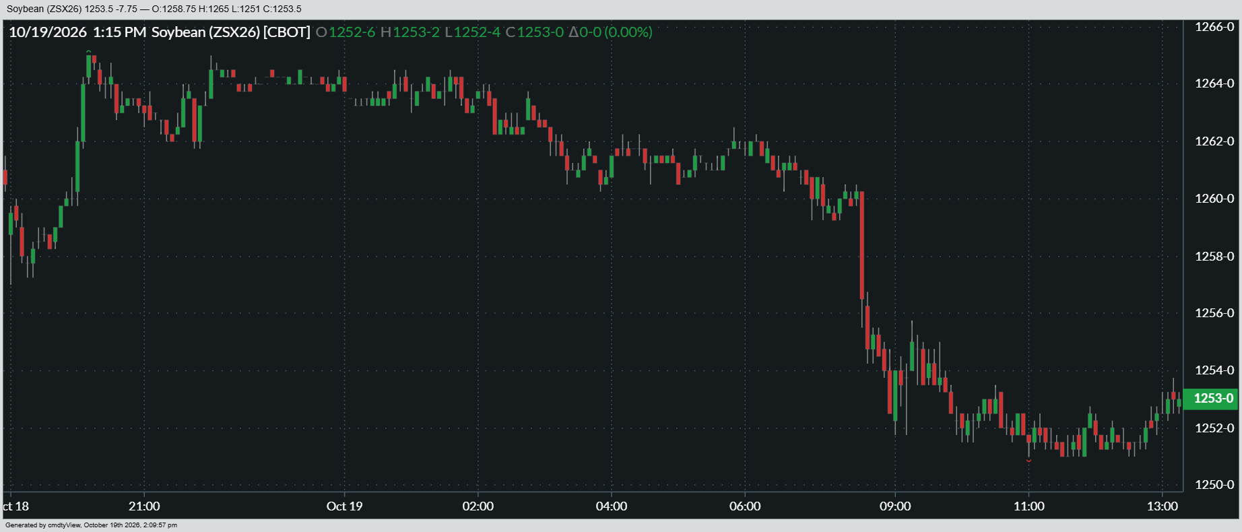Click the H1253-2 high value
The height and width of the screenshot is (532, 1242).
[410, 32]
